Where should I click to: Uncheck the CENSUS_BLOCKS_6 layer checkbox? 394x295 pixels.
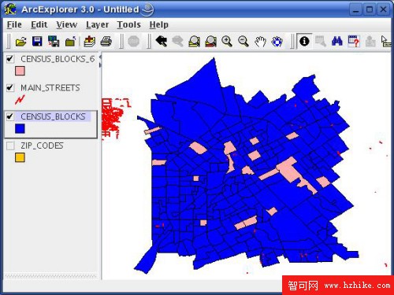[10, 59]
